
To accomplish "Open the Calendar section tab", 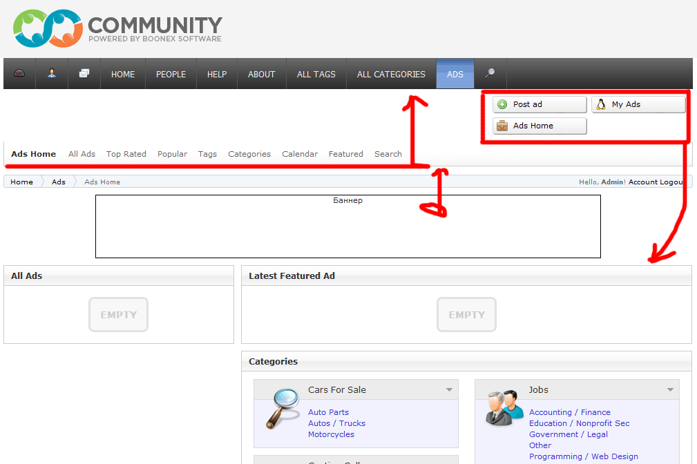I will coord(299,154).
